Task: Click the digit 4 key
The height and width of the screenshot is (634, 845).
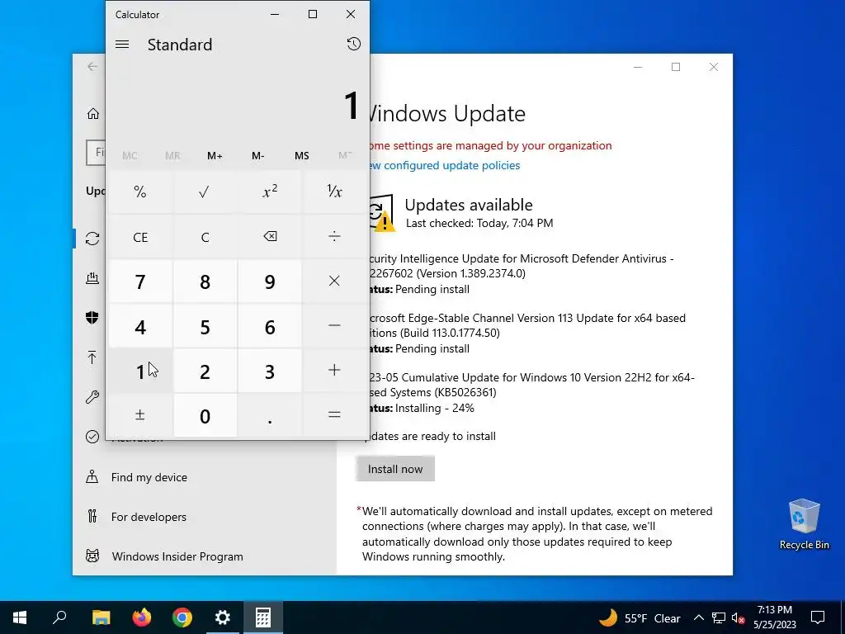Action: 140,325
